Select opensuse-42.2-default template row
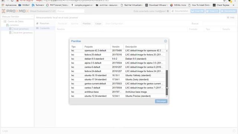238x134 pixels. point(118,51)
